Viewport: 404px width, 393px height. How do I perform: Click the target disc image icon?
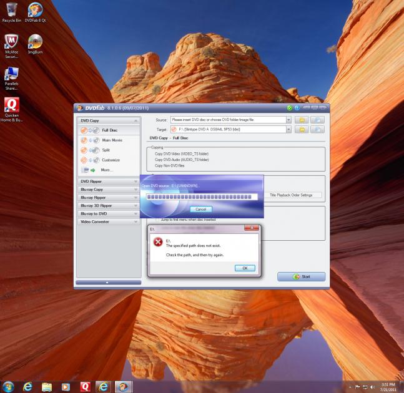[x=318, y=129]
